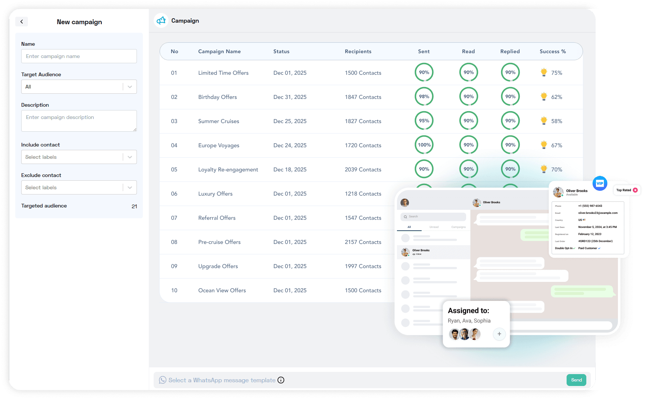Click the Campaign megaphone icon
The image size is (657, 399).
click(161, 21)
